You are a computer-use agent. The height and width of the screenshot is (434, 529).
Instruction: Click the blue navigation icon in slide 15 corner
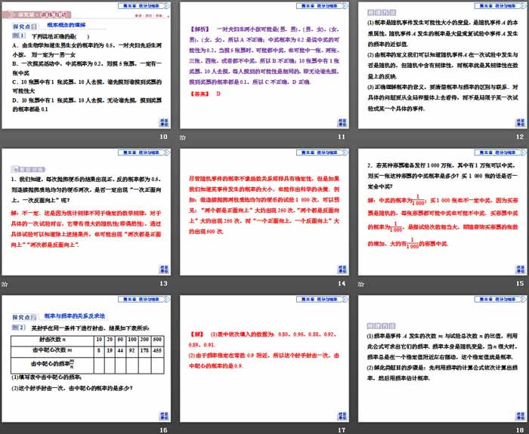(x=520, y=269)
